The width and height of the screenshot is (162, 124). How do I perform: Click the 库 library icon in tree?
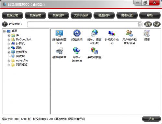[13, 35]
